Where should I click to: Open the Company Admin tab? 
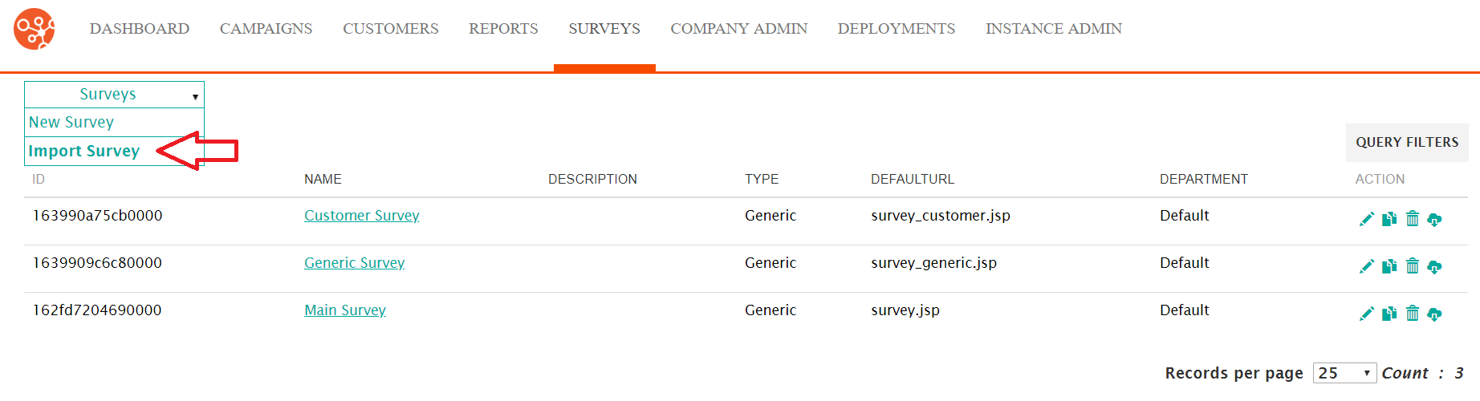(x=738, y=29)
